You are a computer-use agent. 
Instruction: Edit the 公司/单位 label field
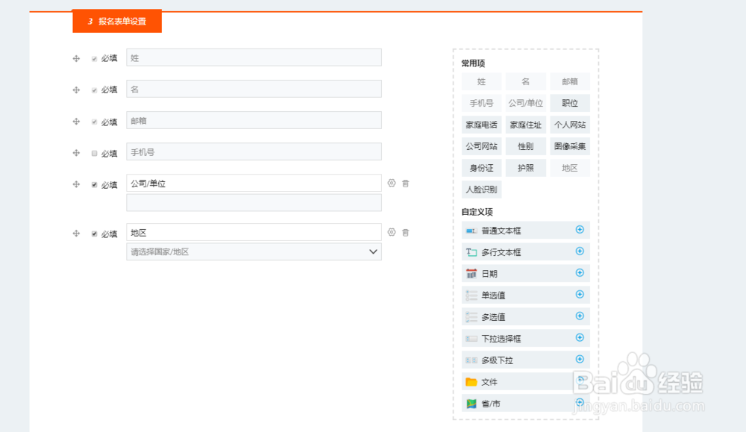click(x=254, y=184)
